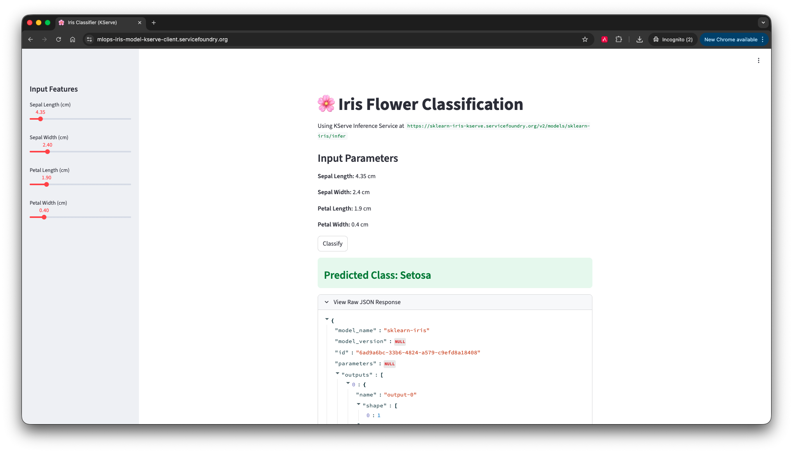Click the Classify button
This screenshot has width=793, height=453.
pos(332,244)
